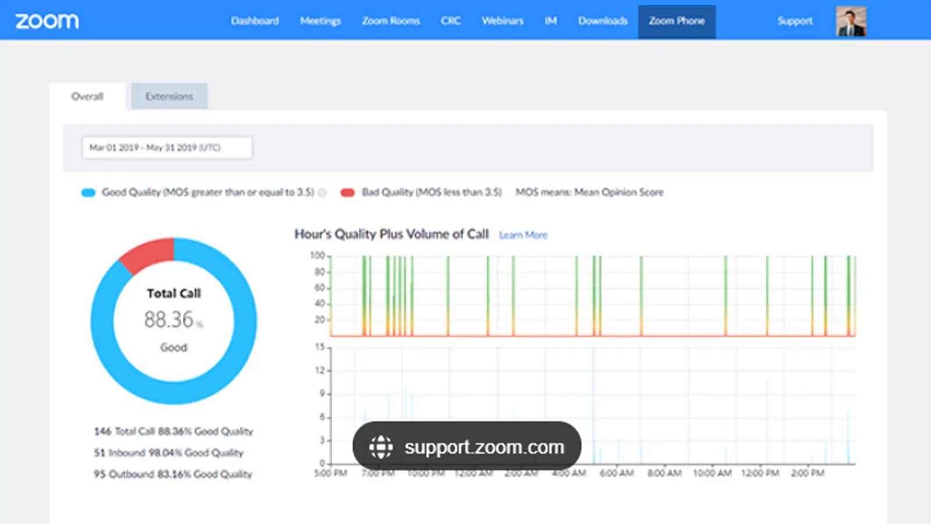Select the Zoom Phone tab
Viewport: 931px width, 524px height.
tap(677, 22)
